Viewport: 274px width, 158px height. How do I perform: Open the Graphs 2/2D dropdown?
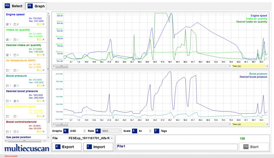click(84, 131)
